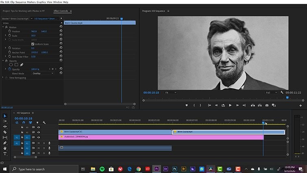Mark Out point in Program Monitor
The image size is (307, 173).
pos(200,105)
